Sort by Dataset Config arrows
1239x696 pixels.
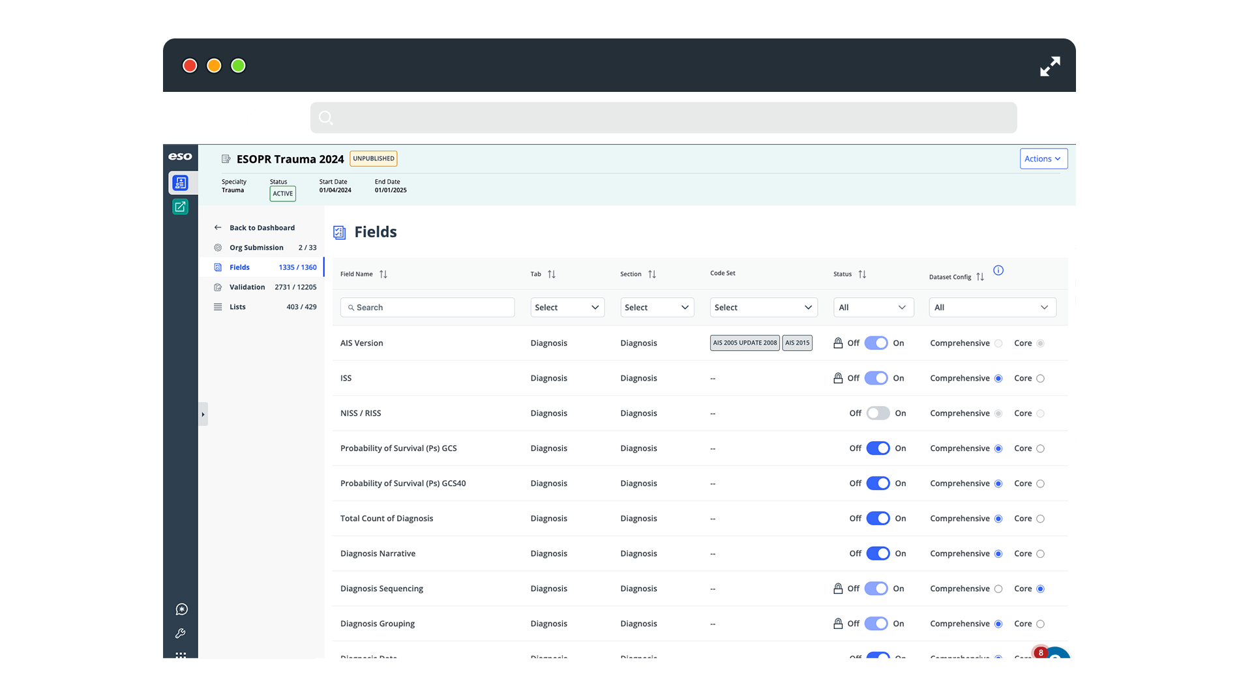[980, 277]
